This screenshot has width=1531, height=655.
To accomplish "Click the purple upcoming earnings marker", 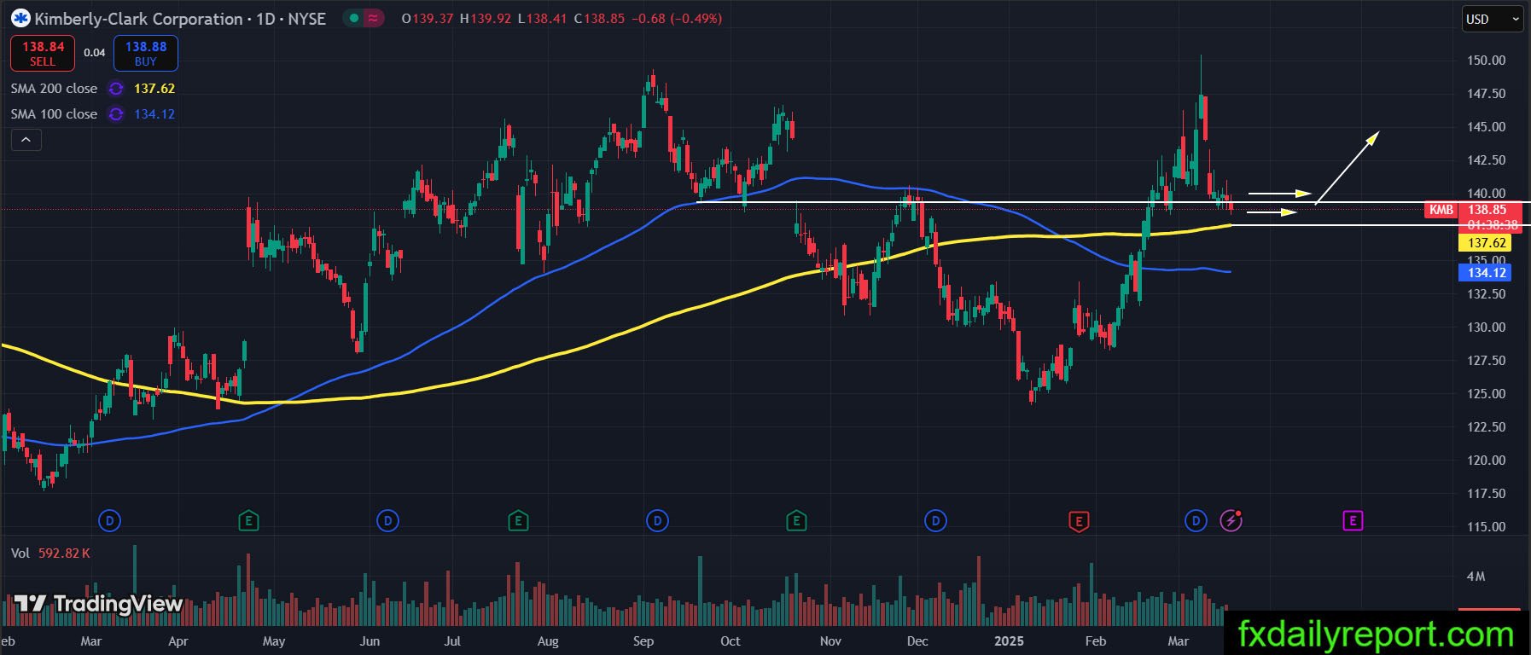I will [x=1353, y=520].
